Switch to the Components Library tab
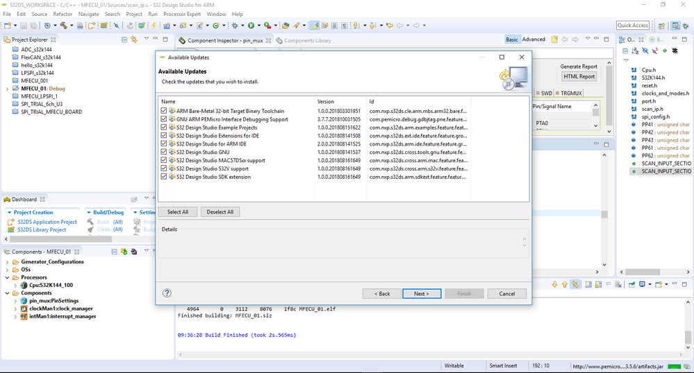The image size is (694, 373). pyautogui.click(x=304, y=40)
